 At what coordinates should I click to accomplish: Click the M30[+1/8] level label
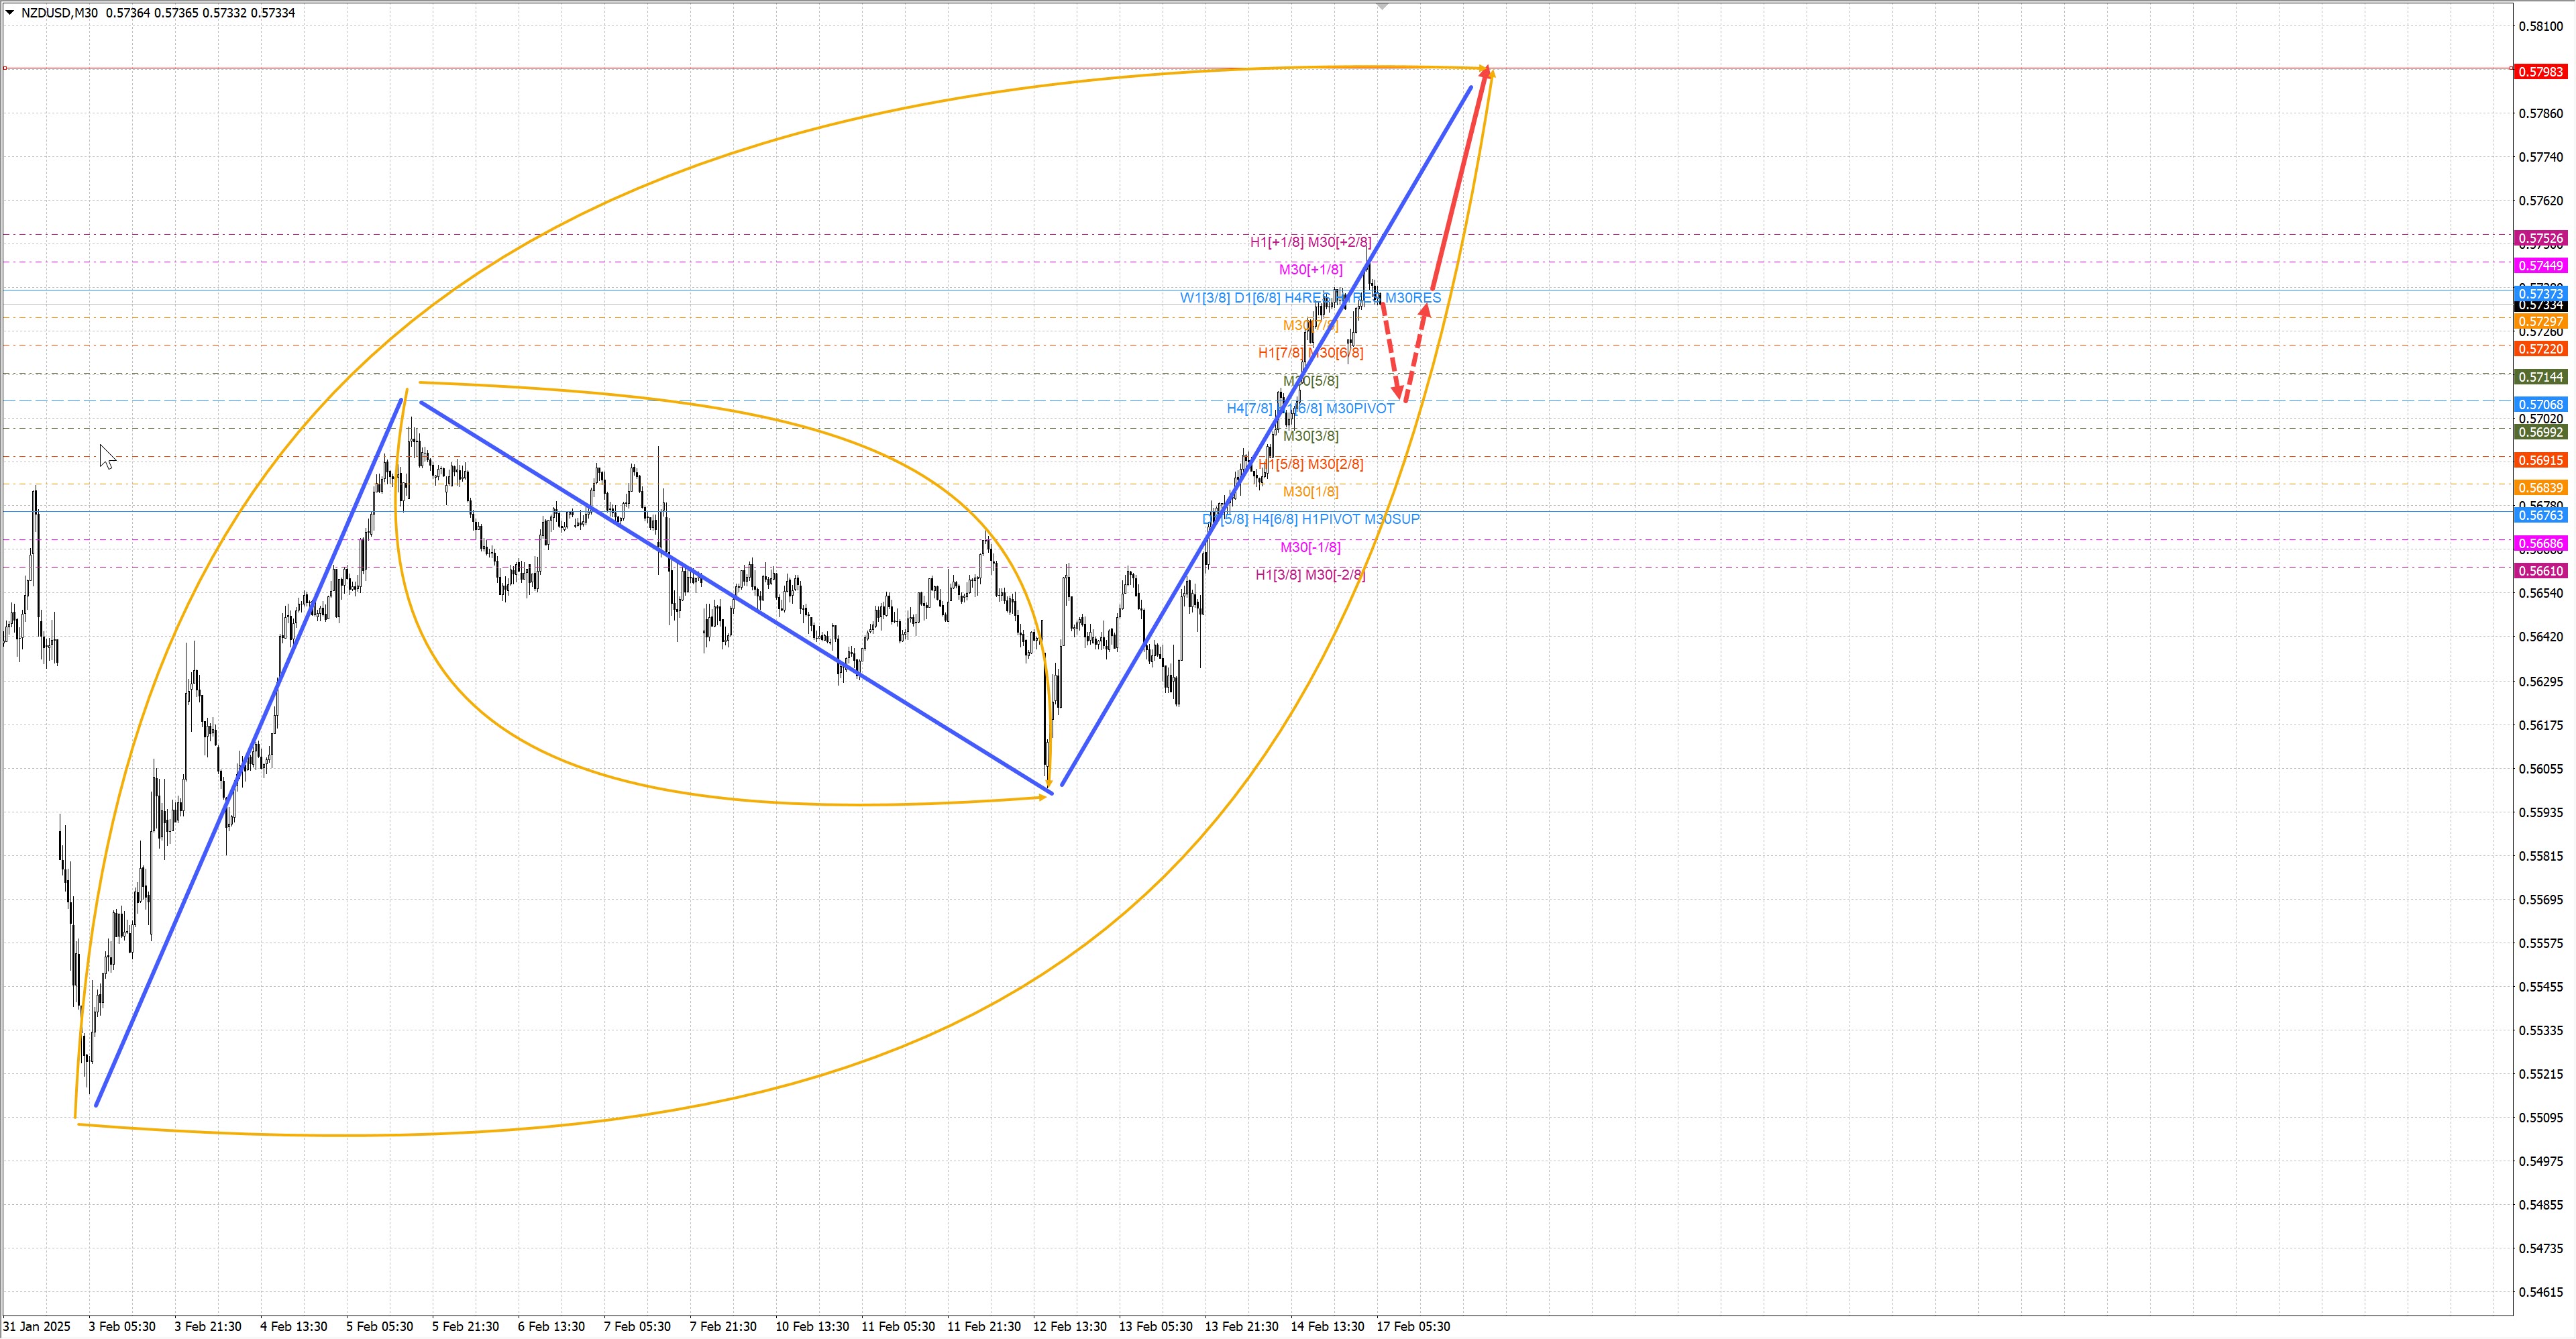click(x=1310, y=270)
